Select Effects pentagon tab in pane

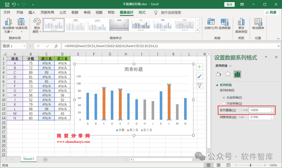(228, 74)
